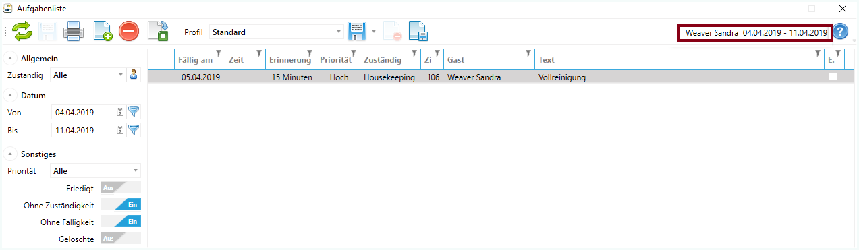
Task: Export the list to Excel
Action: tap(158, 32)
